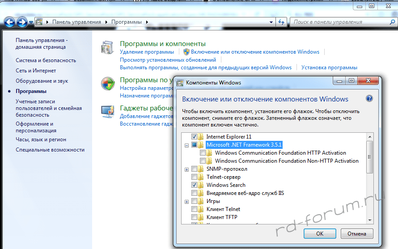The width and height of the screenshot is (398, 249).
Task: Uncheck the Internet Explorer 11 checkbox
Action: (194, 136)
